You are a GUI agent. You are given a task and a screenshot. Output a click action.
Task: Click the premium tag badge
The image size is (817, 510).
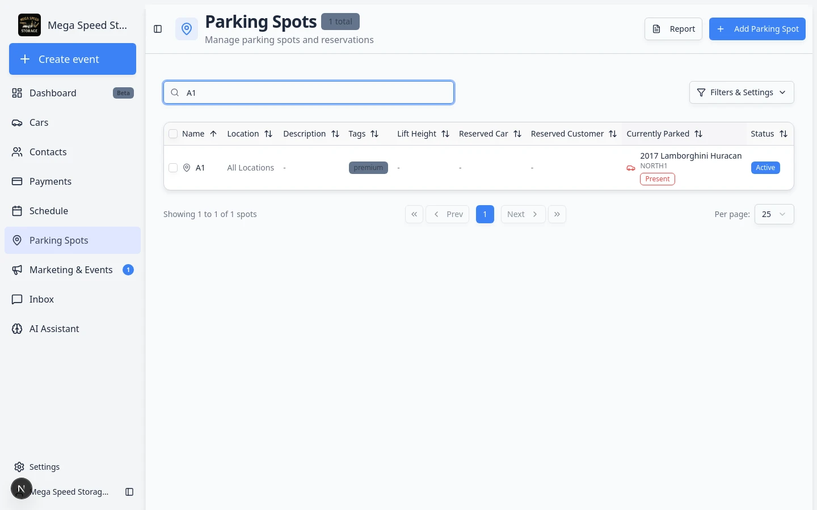[x=368, y=168]
